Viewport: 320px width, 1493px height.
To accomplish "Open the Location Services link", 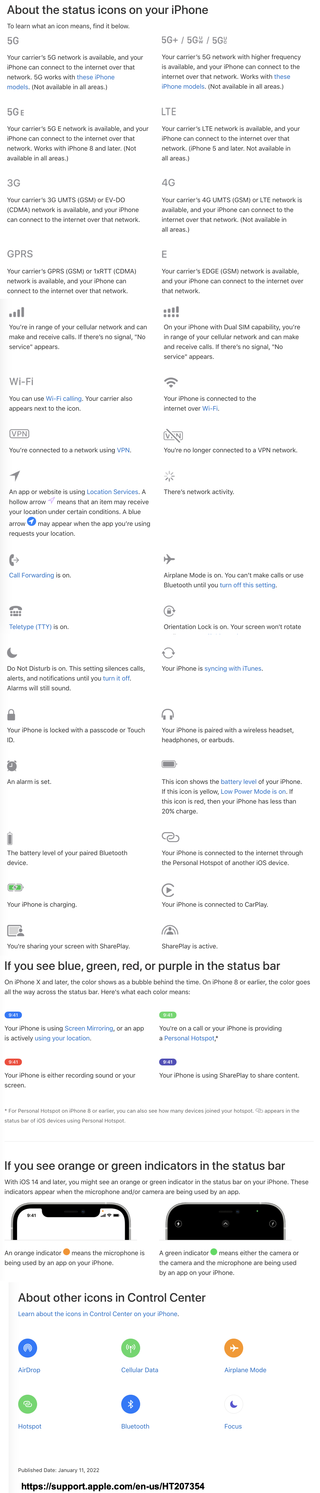I will pos(112,492).
